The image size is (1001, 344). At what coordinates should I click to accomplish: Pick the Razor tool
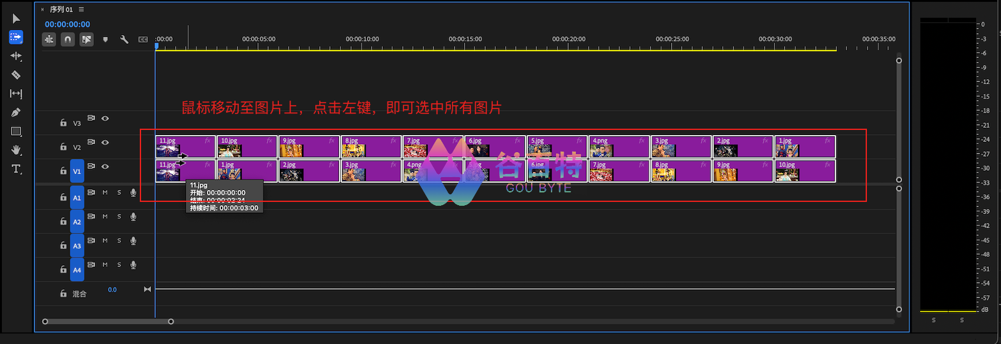point(16,75)
